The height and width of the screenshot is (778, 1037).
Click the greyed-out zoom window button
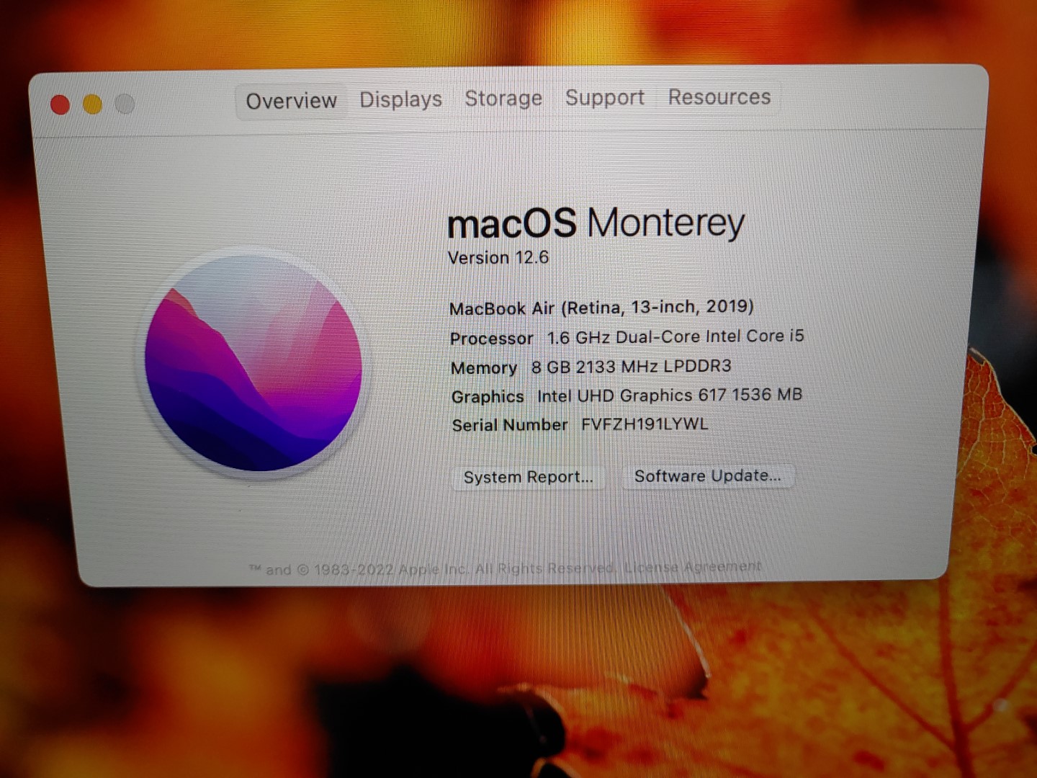[125, 104]
